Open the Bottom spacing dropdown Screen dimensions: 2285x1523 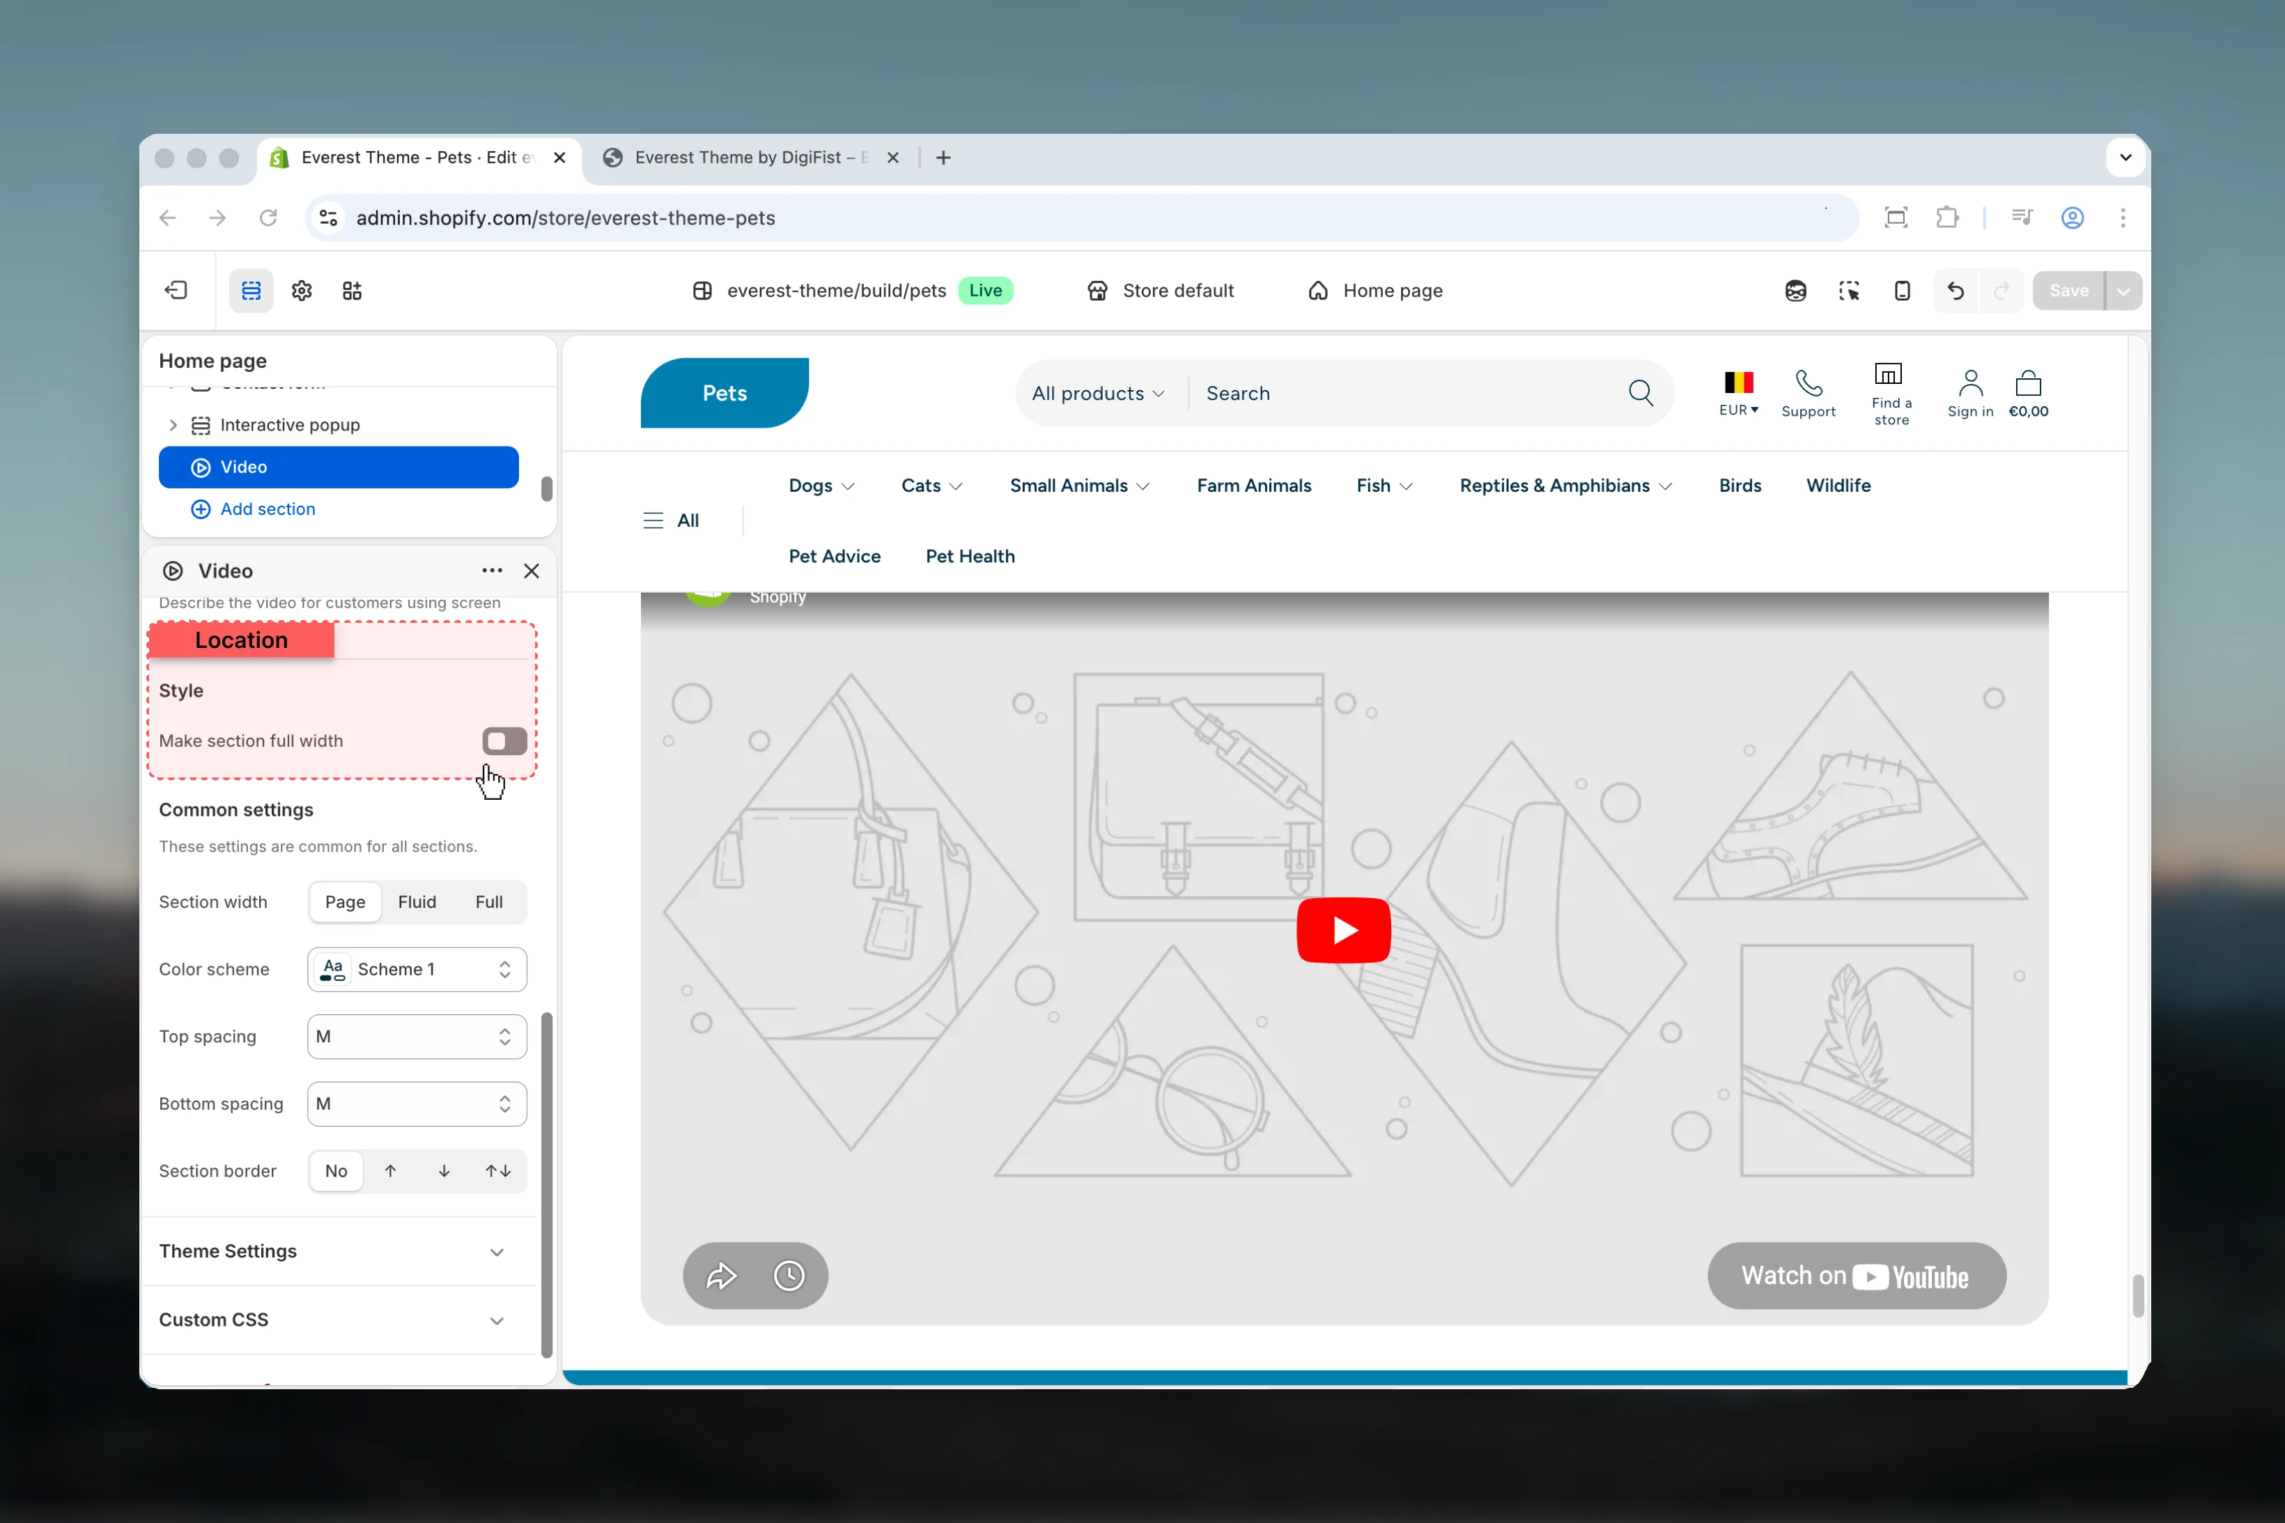tap(417, 1104)
